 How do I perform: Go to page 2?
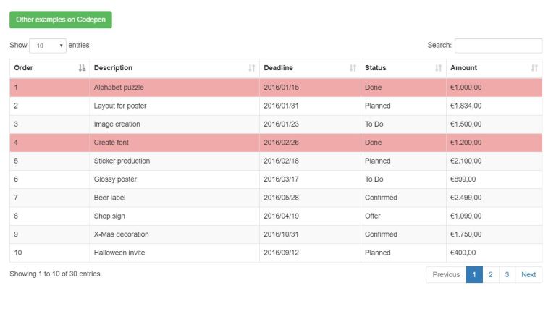point(491,274)
